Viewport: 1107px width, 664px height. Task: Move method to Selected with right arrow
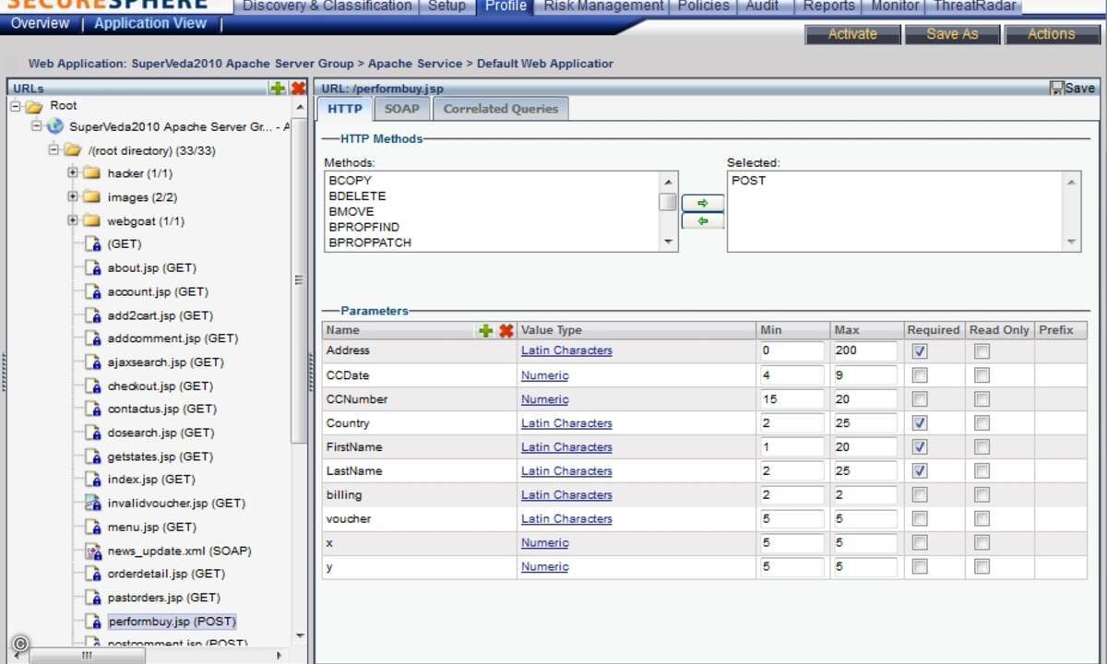pyautogui.click(x=703, y=203)
